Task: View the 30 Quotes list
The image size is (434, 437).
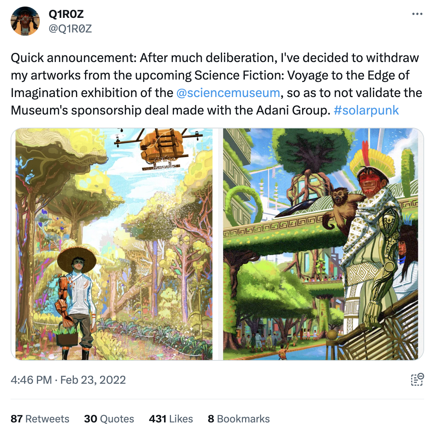Action: pos(109,419)
